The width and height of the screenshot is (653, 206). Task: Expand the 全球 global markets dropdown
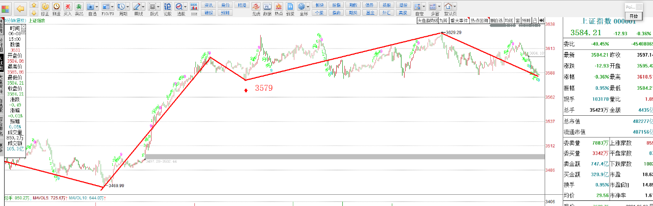pos(308,7)
